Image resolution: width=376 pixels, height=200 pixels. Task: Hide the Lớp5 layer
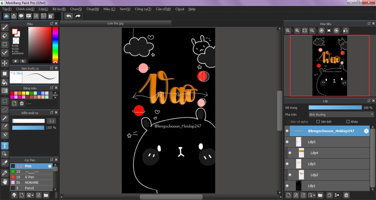287,142
